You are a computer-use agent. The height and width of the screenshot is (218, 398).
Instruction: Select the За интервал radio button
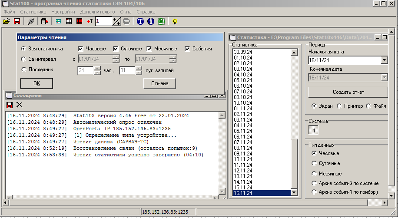[x=23, y=59]
